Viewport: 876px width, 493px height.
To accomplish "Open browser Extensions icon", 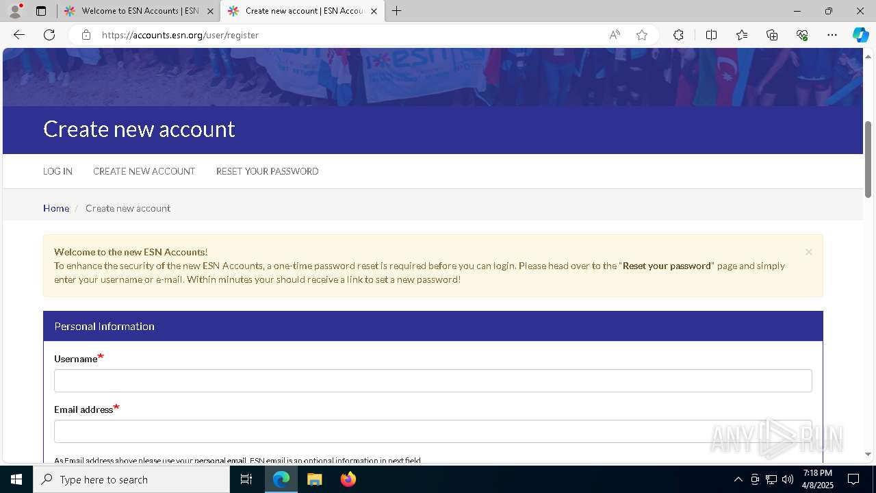I will coord(678,35).
